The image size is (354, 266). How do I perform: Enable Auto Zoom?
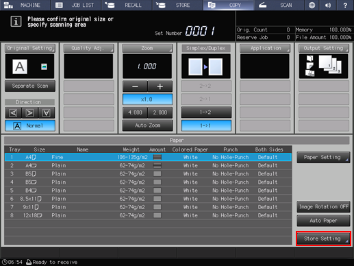pos(147,125)
